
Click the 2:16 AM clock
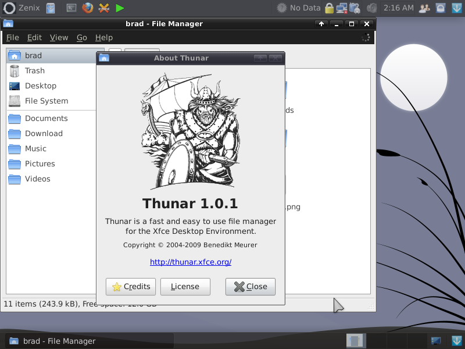(399, 8)
